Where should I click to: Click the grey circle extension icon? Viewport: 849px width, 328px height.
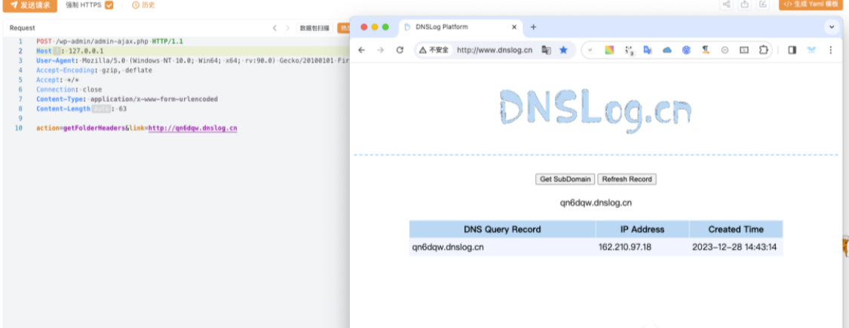point(725,50)
